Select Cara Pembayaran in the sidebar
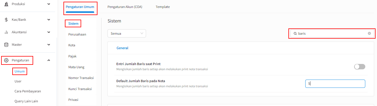 tap(28, 91)
